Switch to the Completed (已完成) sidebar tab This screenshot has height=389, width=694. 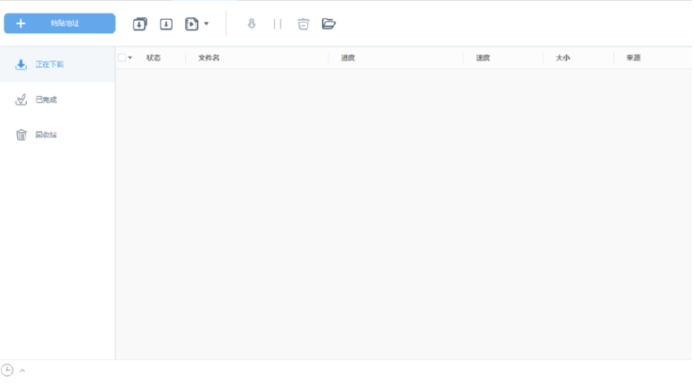58,100
